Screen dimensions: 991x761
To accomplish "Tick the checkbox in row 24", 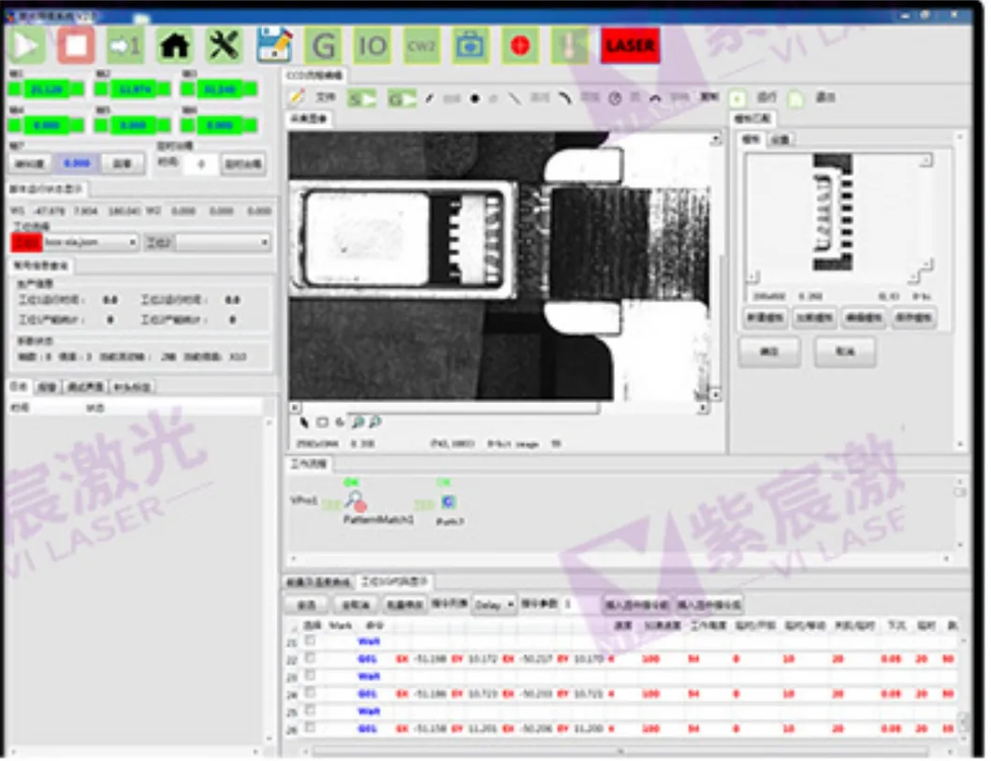I will (311, 693).
